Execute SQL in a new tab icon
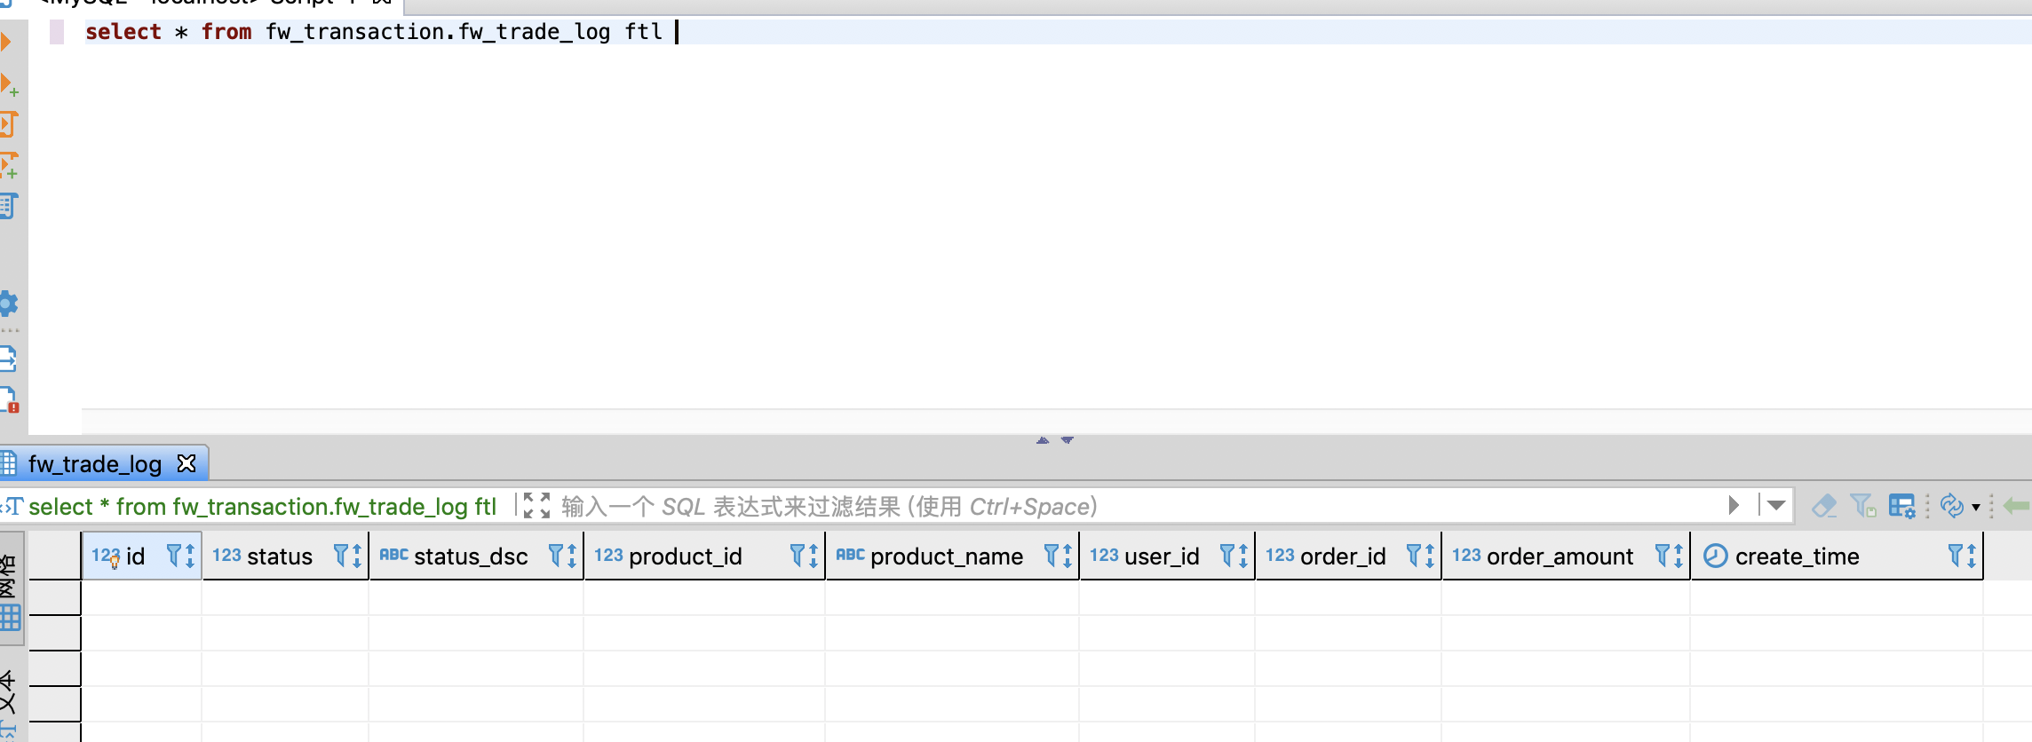2032x742 pixels. (9, 84)
